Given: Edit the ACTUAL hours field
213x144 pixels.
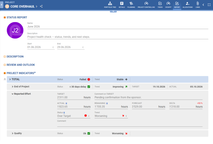Looking at the screenshot, I should [x=74, y=107].
